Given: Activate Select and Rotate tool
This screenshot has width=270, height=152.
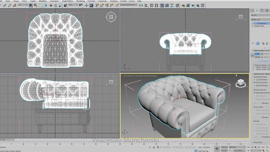Looking at the screenshot, I should click(56, 5).
